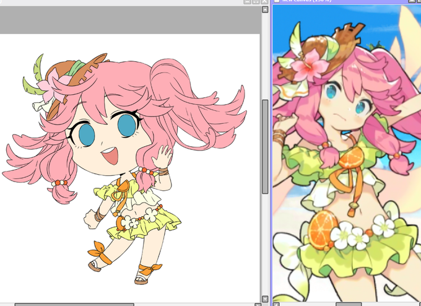Screen dimensions: 421x306
Task: Maximize the left canvas window
Action: click(256, 2)
